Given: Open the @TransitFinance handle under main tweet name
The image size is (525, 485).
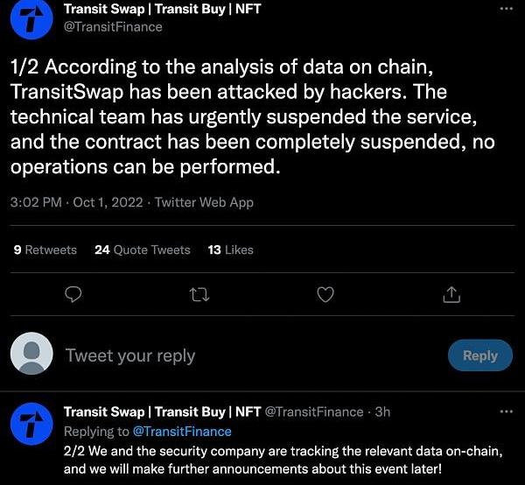Looking at the screenshot, I should (x=113, y=27).
